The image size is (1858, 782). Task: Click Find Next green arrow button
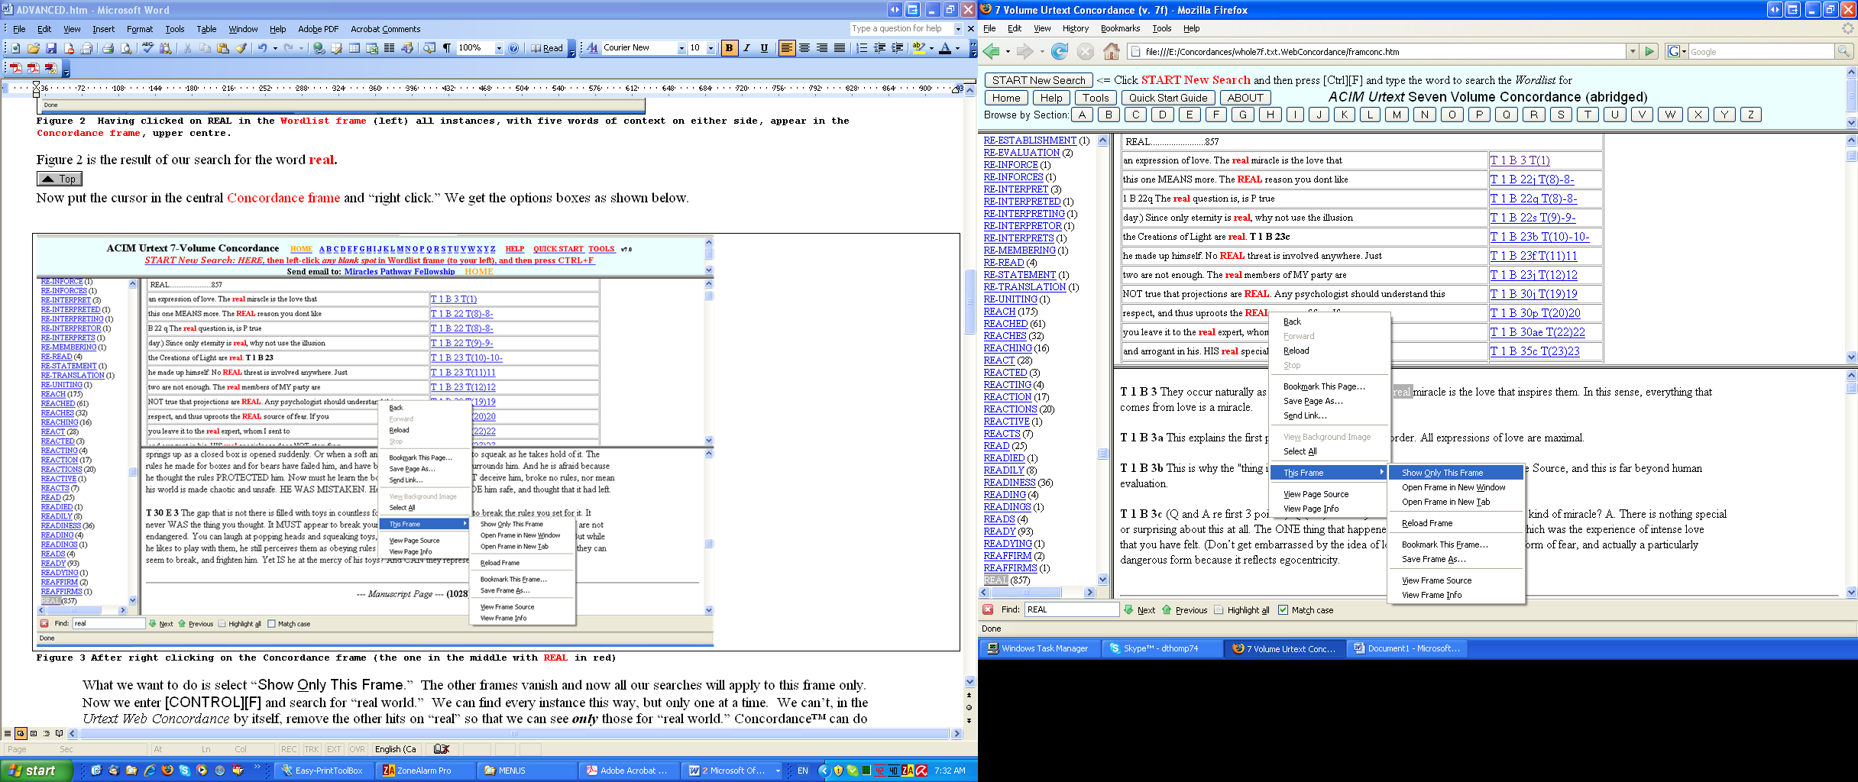(x=1139, y=610)
